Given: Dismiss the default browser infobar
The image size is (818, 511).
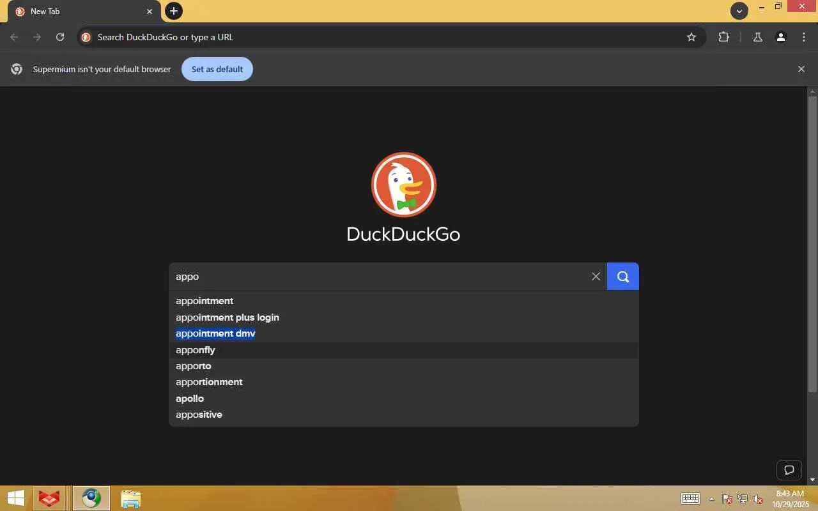Looking at the screenshot, I should point(801,69).
